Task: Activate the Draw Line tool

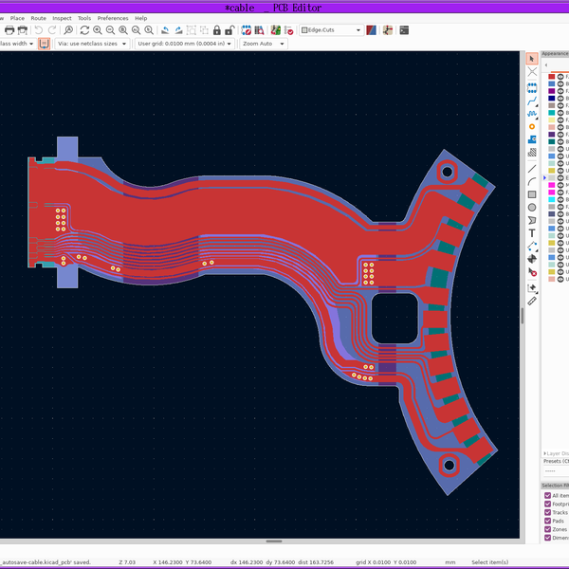Action: click(x=532, y=168)
